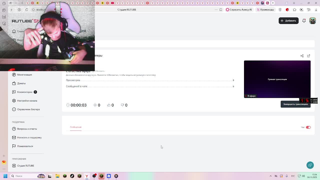Screen dimensions: 320x180
Task: Click the Справочник блогера book icon
Action: point(14,109)
